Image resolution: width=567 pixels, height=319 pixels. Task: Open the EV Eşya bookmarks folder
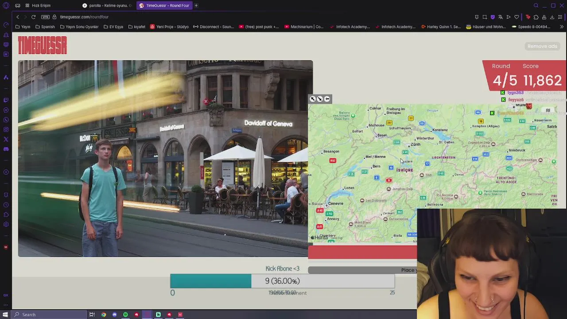click(x=113, y=27)
